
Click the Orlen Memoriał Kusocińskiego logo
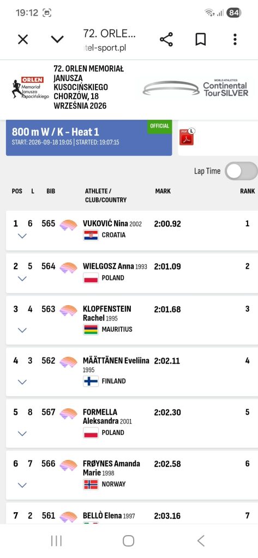[30, 88]
